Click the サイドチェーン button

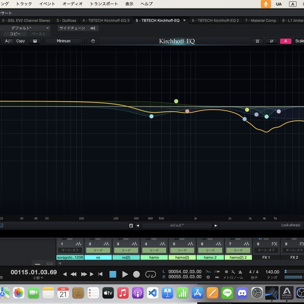[x=72, y=28]
